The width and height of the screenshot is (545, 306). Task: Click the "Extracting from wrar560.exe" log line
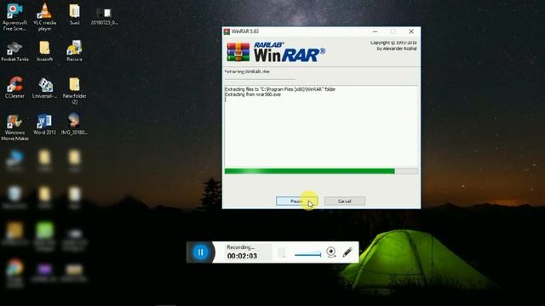[253, 94]
